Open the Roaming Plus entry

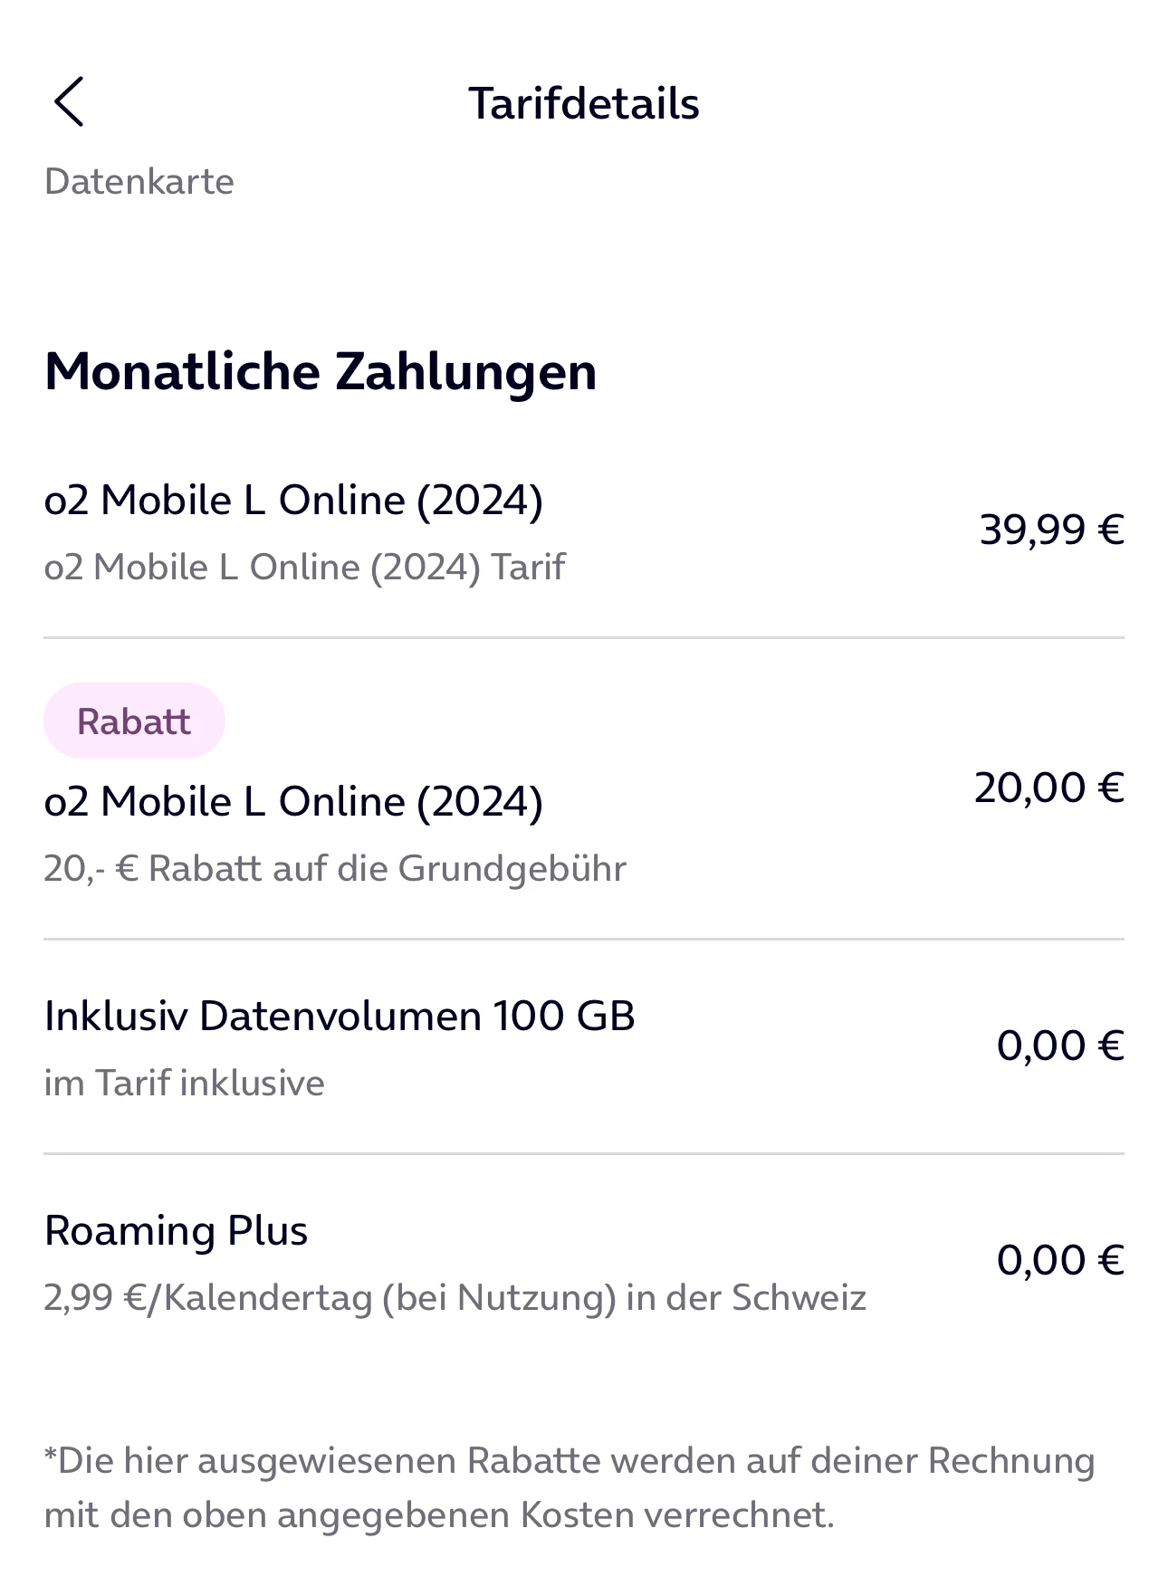pos(177,1231)
